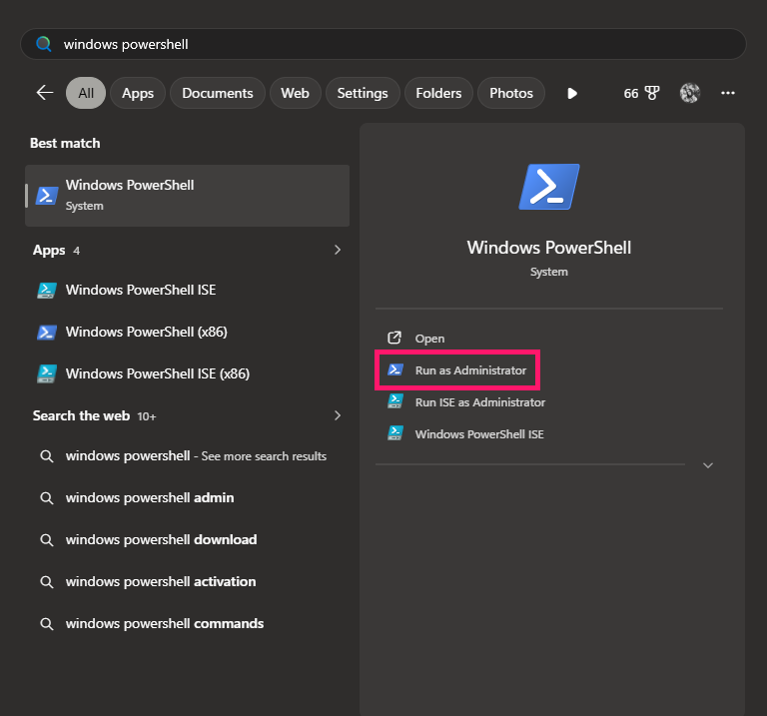The image size is (767, 716).
Task: Expand more actions with the down chevron
Action: coord(708,465)
